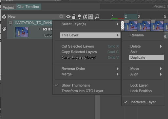Expand the Move submenu
Screen dimensions: 168x119
pos(146,69)
